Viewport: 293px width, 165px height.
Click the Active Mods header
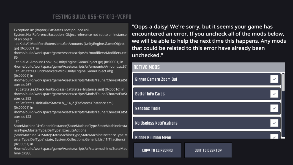[147, 67]
